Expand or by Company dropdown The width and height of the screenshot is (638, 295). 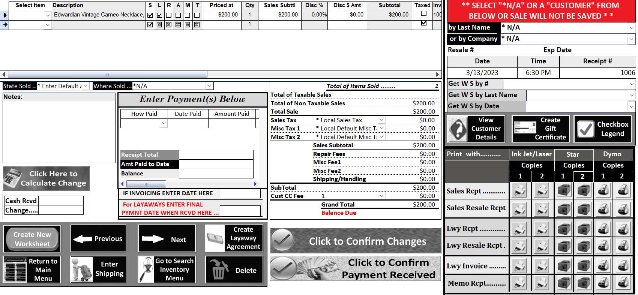[632, 39]
